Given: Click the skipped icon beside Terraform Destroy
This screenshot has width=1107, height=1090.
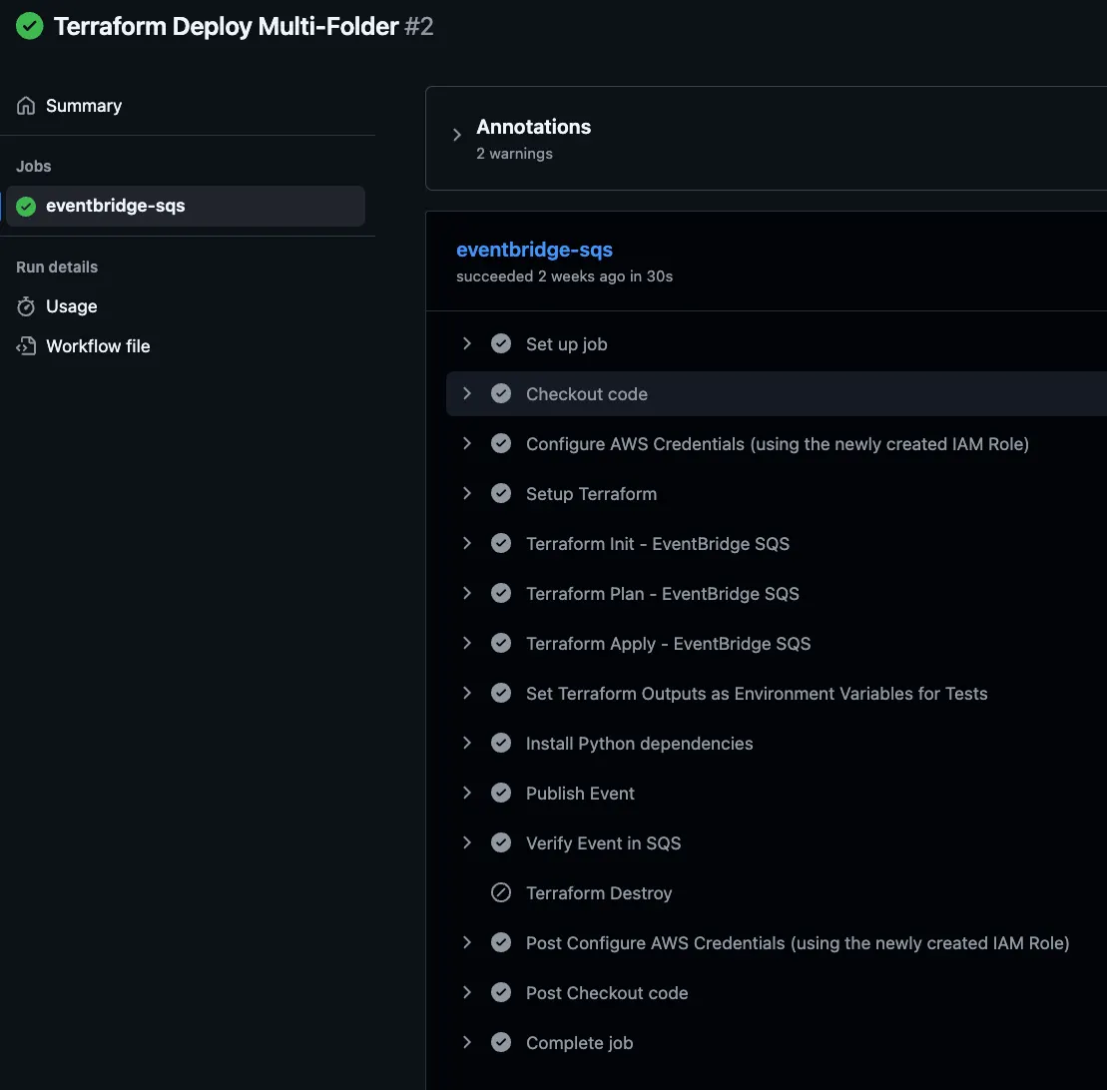Looking at the screenshot, I should click(501, 893).
